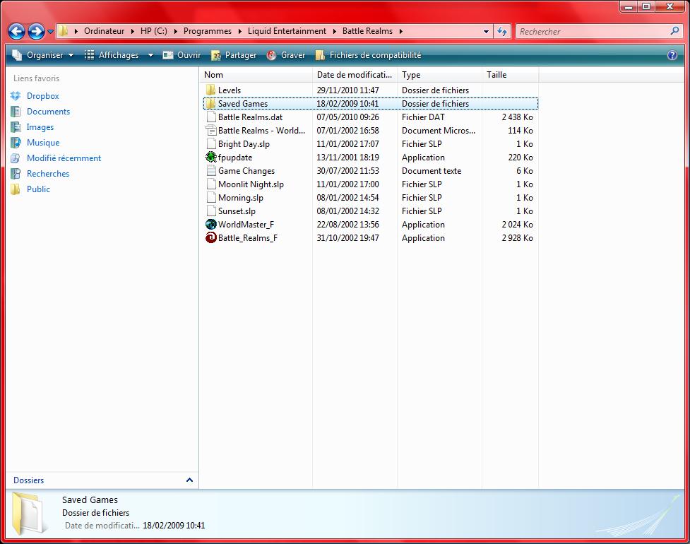Viewport: 690px width, 544px height.
Task: Click the WorldMaster_F file name
Action: [x=246, y=225]
